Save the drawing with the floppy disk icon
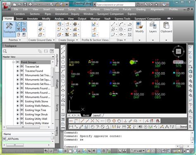Image resolution: width=196 pixels, height=155 pixels. pyautogui.click(x=25, y=5)
